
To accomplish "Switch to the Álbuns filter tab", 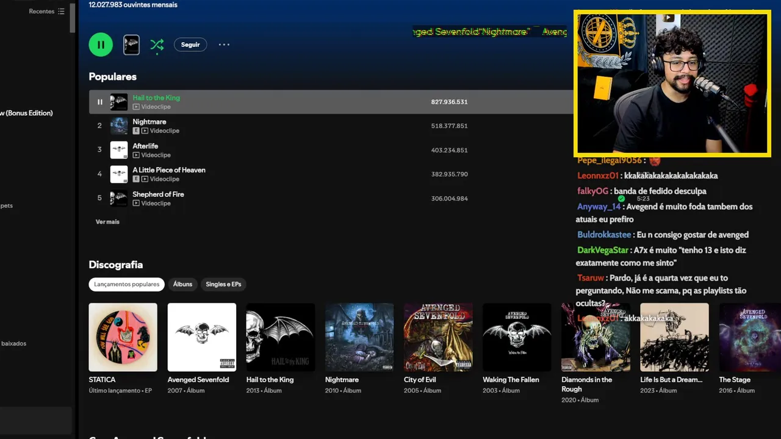I will 182,284.
